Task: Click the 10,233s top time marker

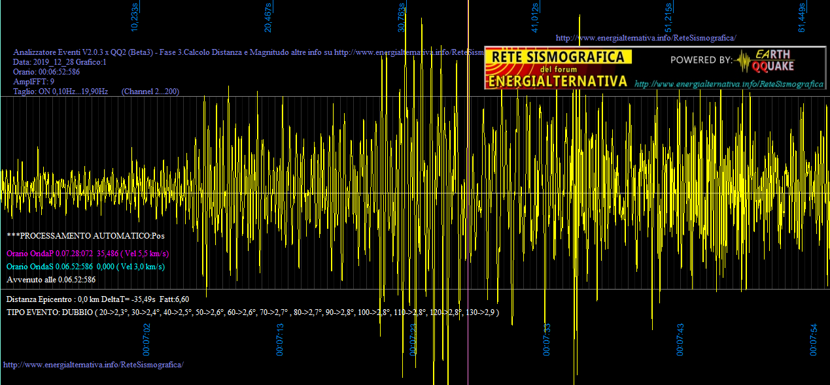Action: coord(135,18)
